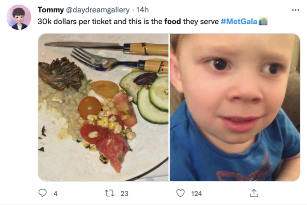Visit the @daydreamgallery handle
The width and height of the screenshot is (307, 205).
[98, 10]
